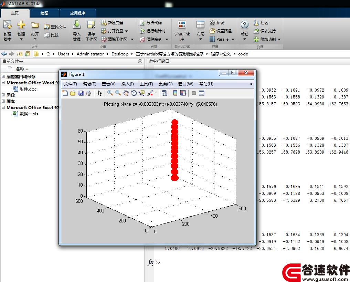Expand the 打开变量 dropdown arrow
The height and width of the screenshot is (282, 350).
coord(127,31)
